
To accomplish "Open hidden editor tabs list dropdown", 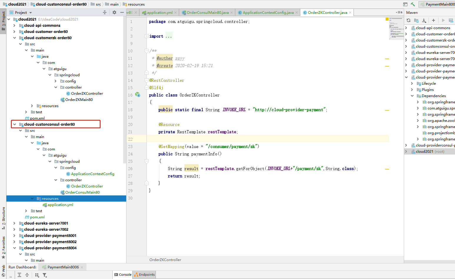I will pyautogui.click(x=399, y=12).
